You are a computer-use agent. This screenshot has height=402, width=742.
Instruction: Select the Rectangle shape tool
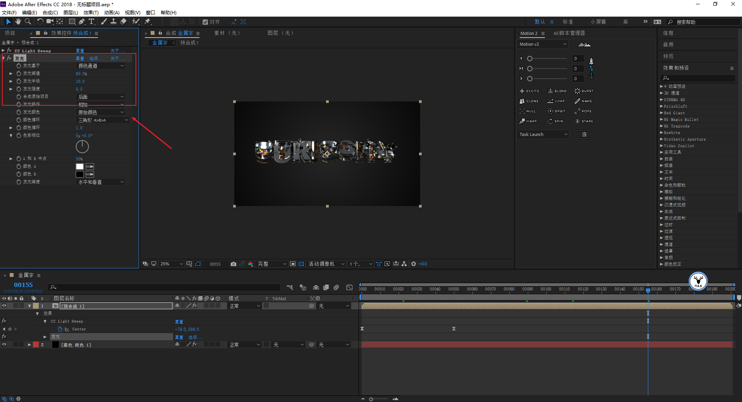tap(72, 22)
